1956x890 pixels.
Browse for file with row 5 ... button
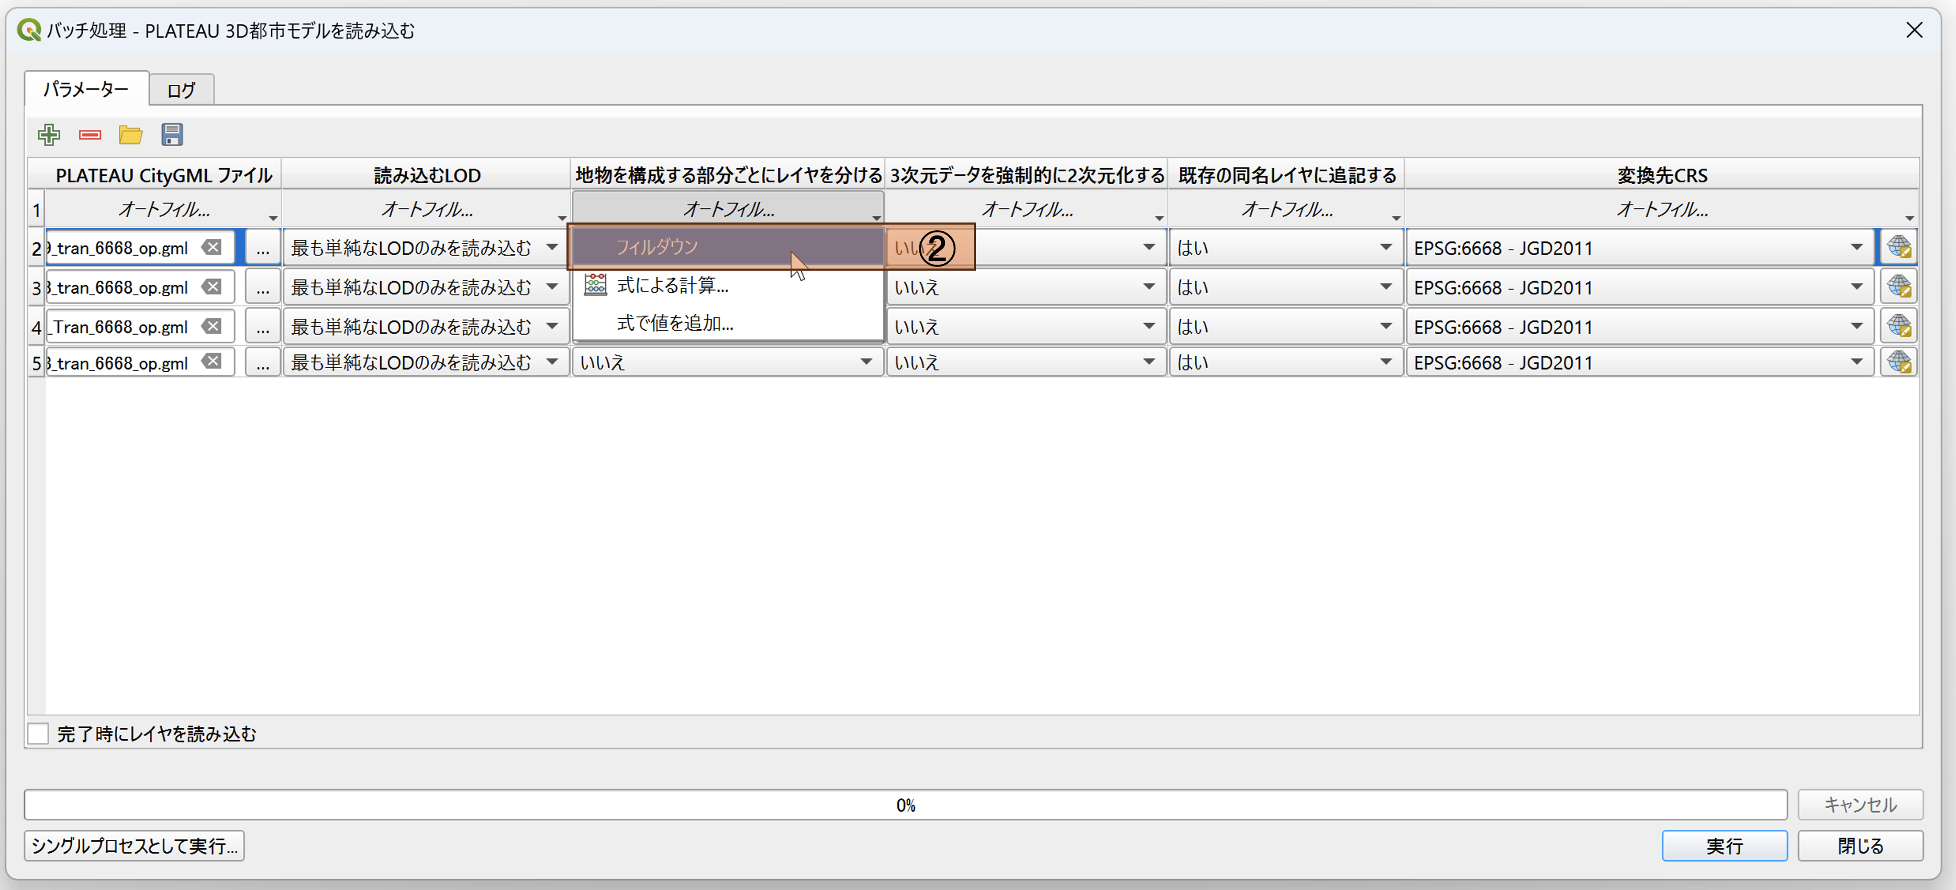click(263, 362)
